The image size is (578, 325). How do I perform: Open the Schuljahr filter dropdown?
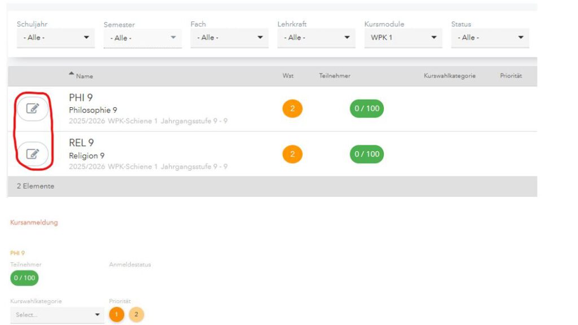click(55, 38)
